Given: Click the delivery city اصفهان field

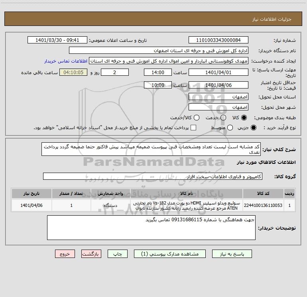Looking at the screenshot, I should point(218,107).
